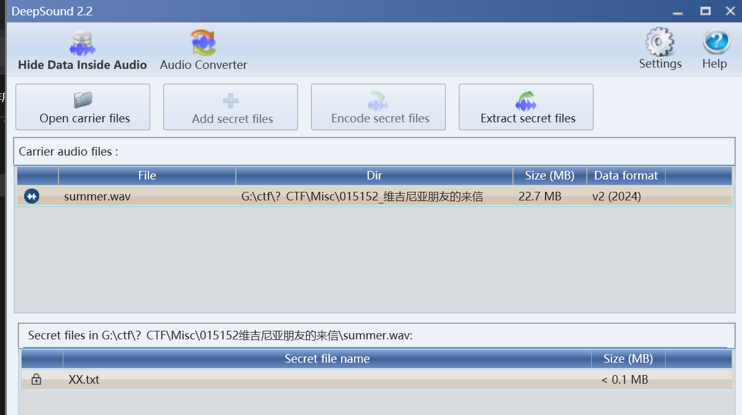This screenshot has height=415, width=742.
Task: Click the carrier Size (MB) column header
Action: point(549,176)
